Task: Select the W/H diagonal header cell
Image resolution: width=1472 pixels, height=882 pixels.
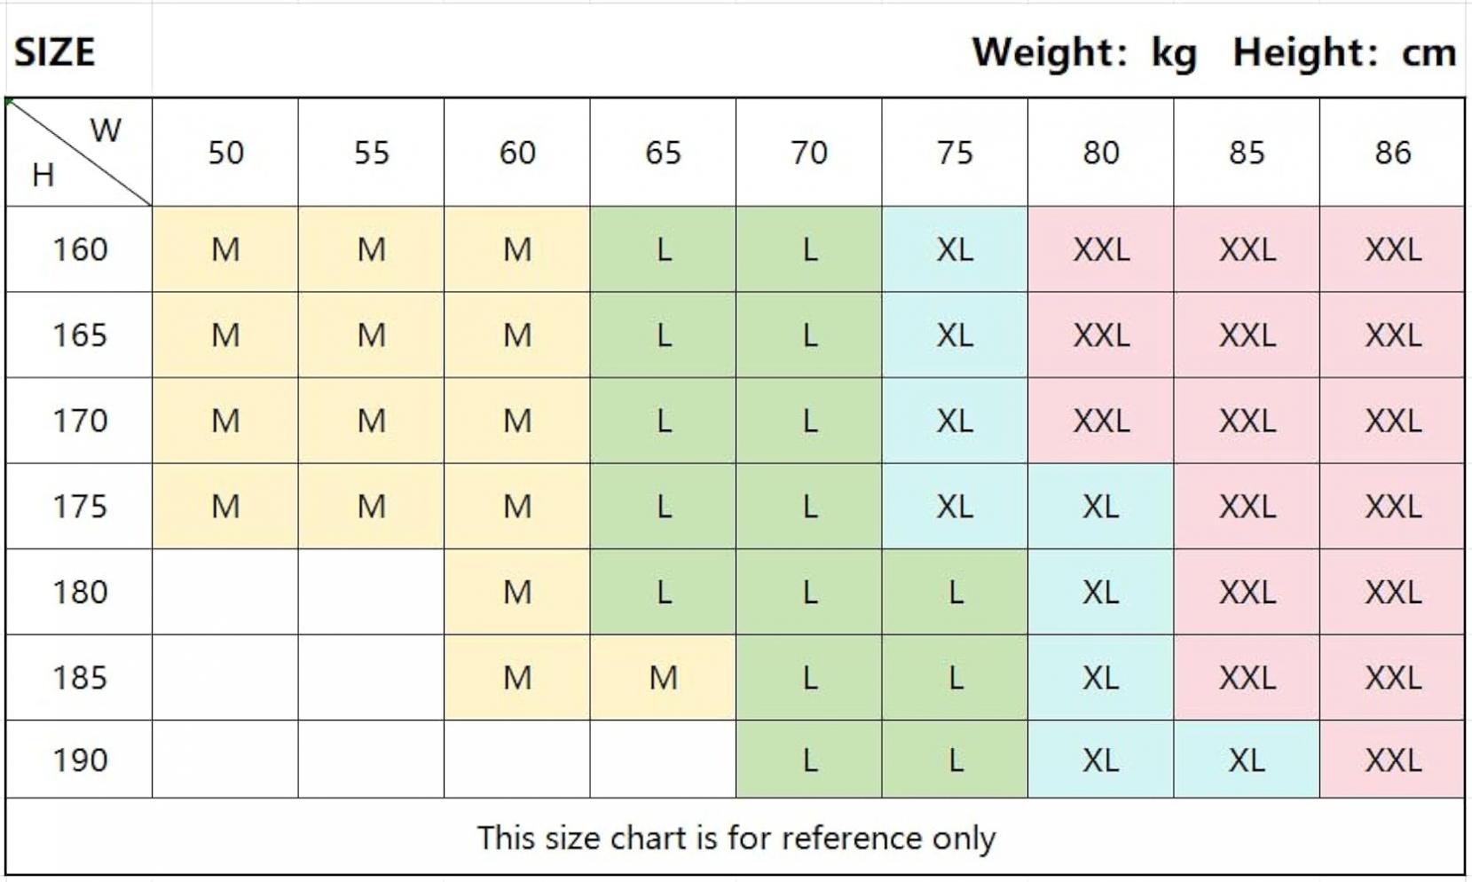Action: coord(79,152)
